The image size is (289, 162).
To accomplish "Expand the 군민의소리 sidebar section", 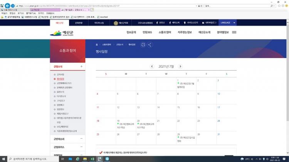I will (x=81, y=138).
